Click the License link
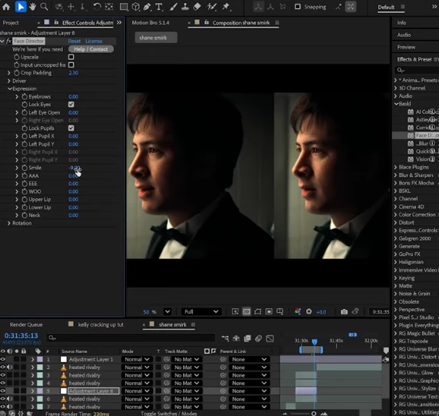This screenshot has width=439, height=416. coord(94,42)
